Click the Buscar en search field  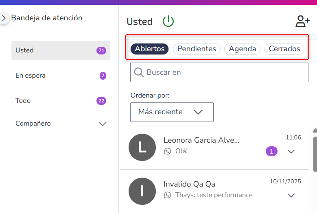point(219,72)
